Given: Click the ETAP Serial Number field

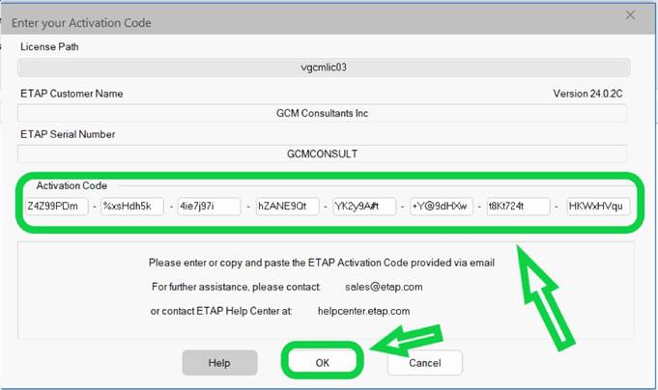Looking at the screenshot, I should [x=323, y=153].
